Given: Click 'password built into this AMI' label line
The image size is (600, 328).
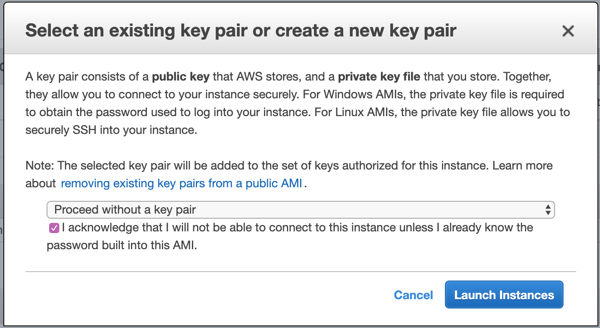Looking at the screenshot, I should 122,245.
